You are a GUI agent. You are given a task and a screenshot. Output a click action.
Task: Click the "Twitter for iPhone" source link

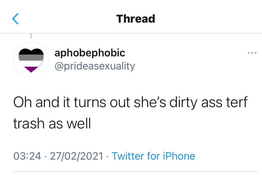coord(153,156)
